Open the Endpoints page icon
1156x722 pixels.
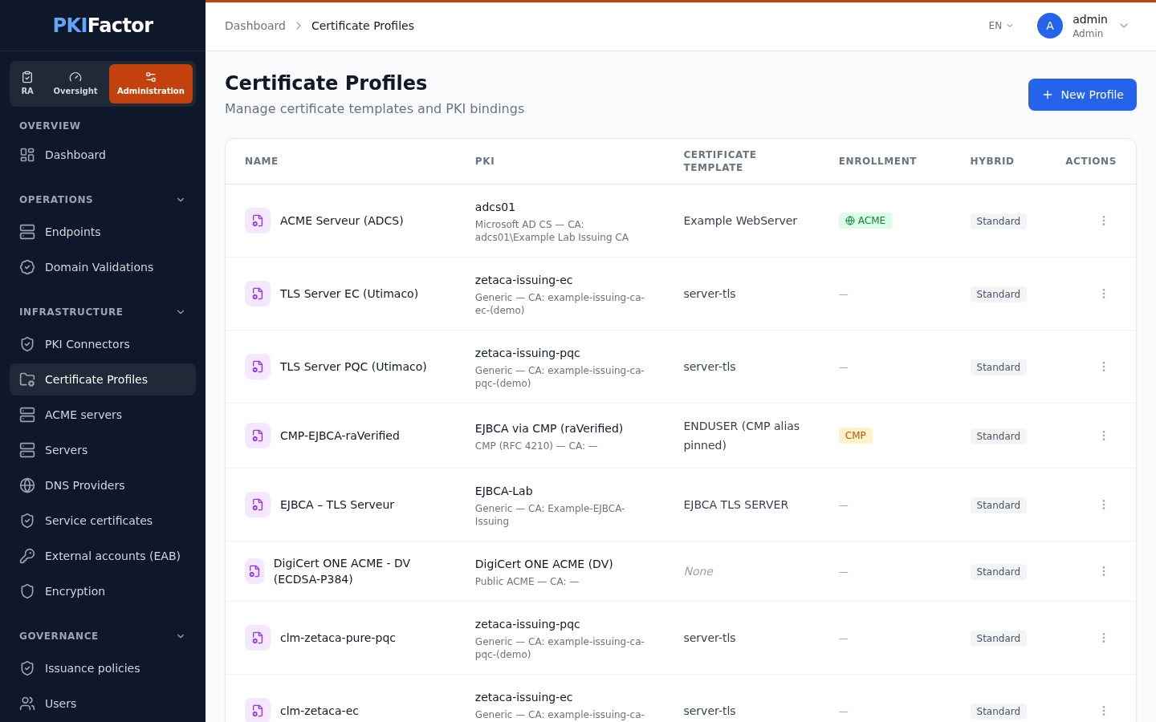(x=27, y=232)
